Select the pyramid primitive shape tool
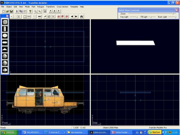The height and width of the screenshot is (135, 180). (5, 49)
